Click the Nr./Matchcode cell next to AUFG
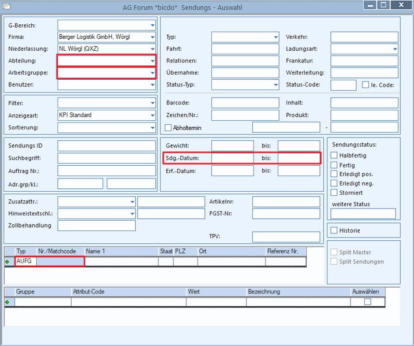Viewport: 414px width, 346px height. point(60,261)
